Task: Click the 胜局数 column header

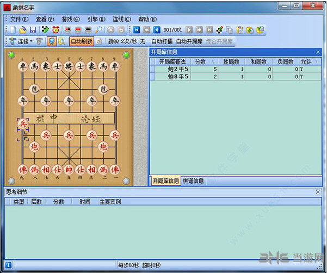Action: pyautogui.click(x=231, y=61)
